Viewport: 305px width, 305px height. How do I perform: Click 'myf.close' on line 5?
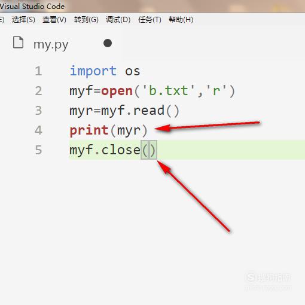pos(105,150)
